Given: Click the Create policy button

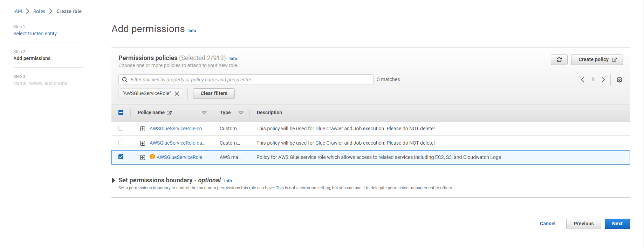Looking at the screenshot, I should pos(597,60).
